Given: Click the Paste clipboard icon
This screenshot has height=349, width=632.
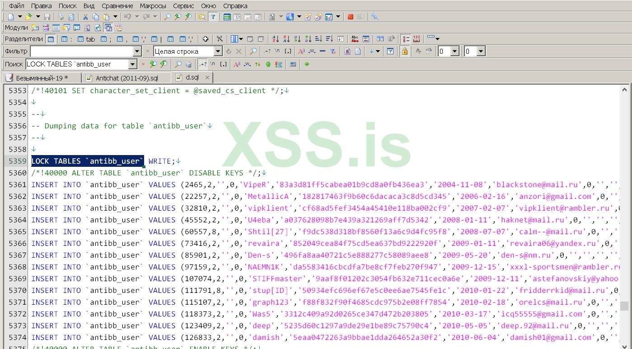Looking at the screenshot, I should (106, 17).
